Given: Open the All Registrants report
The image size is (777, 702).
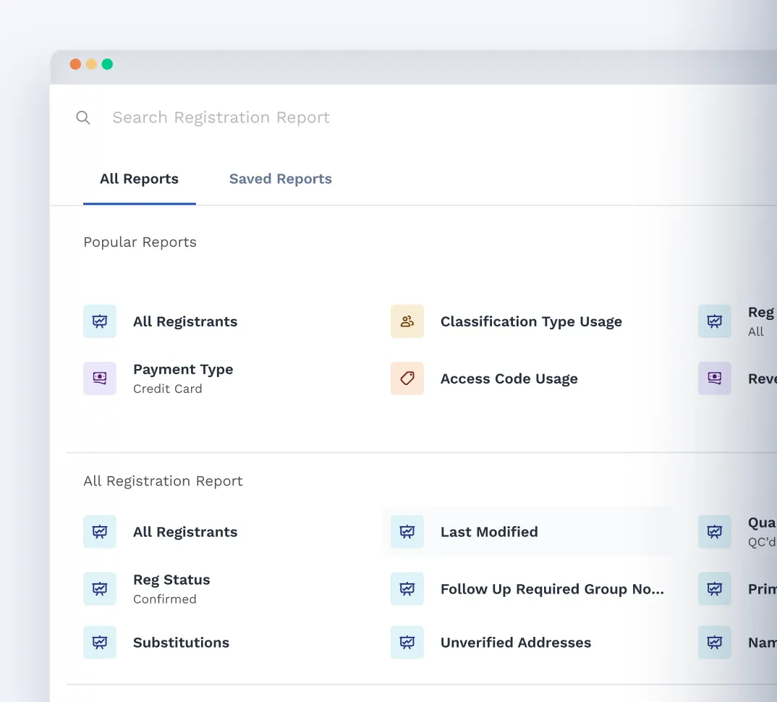Looking at the screenshot, I should (185, 321).
